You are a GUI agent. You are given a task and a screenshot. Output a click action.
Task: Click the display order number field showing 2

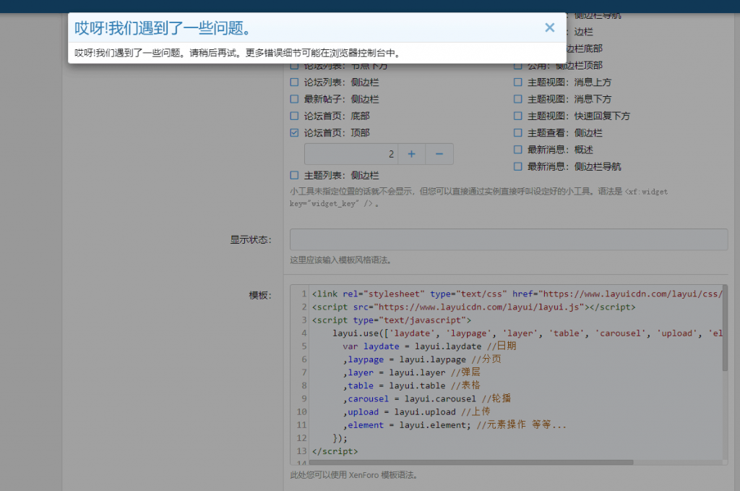pos(350,154)
